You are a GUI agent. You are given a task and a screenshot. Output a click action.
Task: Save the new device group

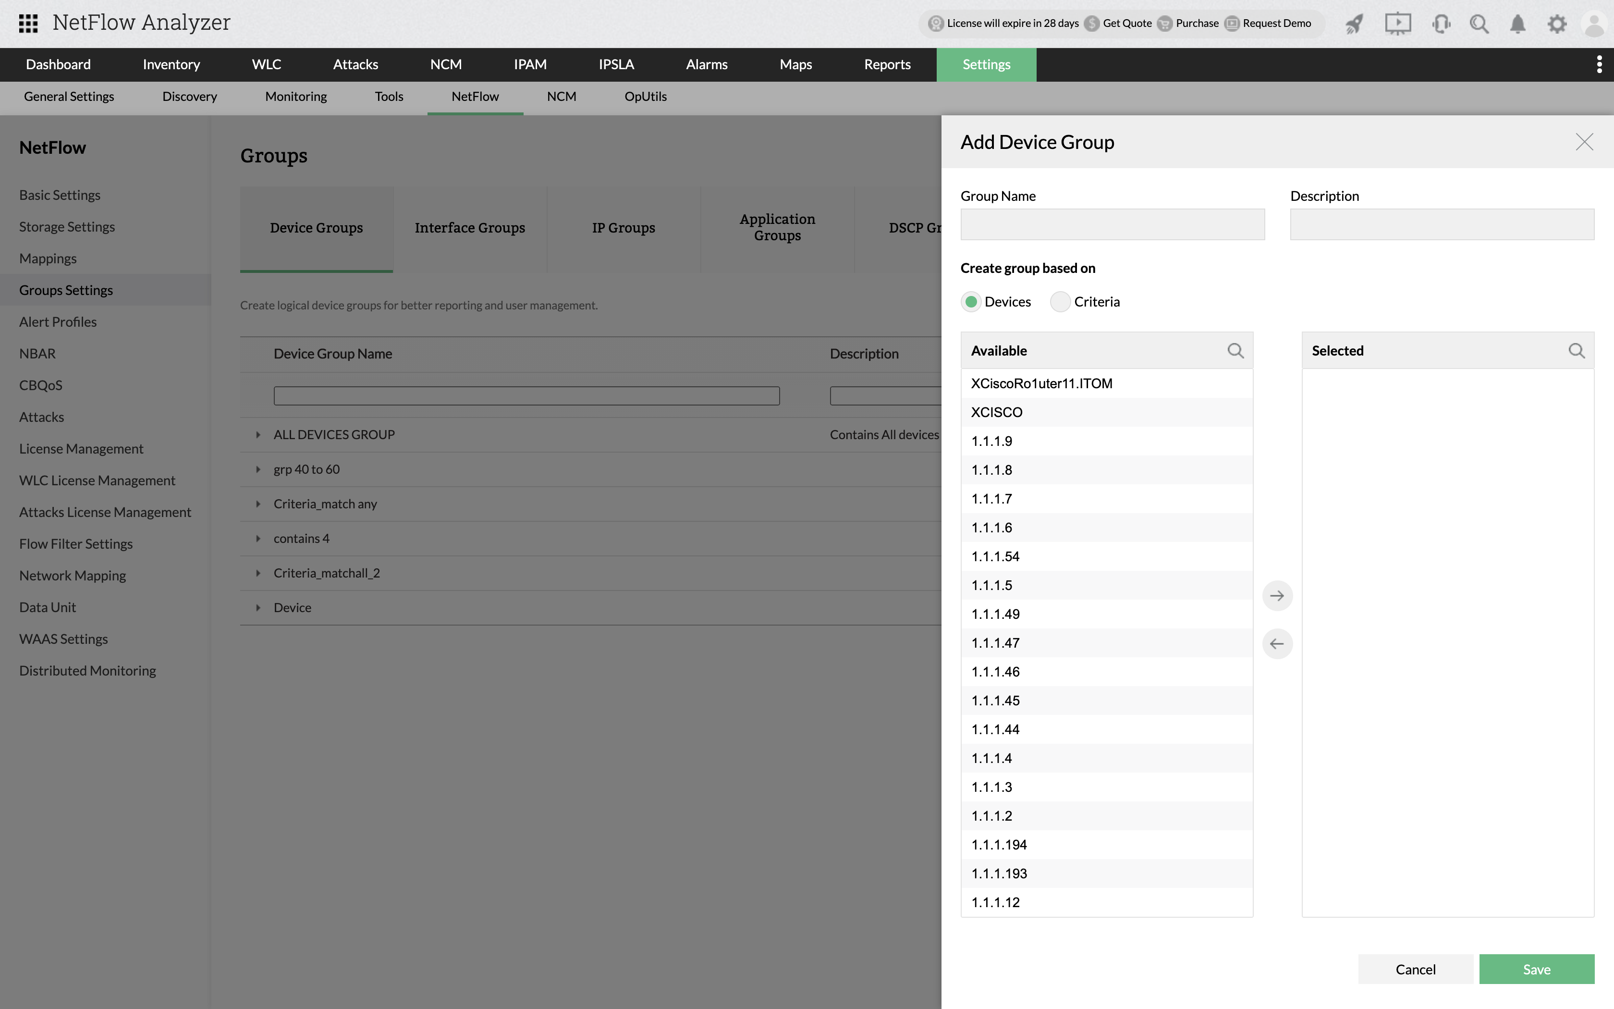click(1537, 969)
